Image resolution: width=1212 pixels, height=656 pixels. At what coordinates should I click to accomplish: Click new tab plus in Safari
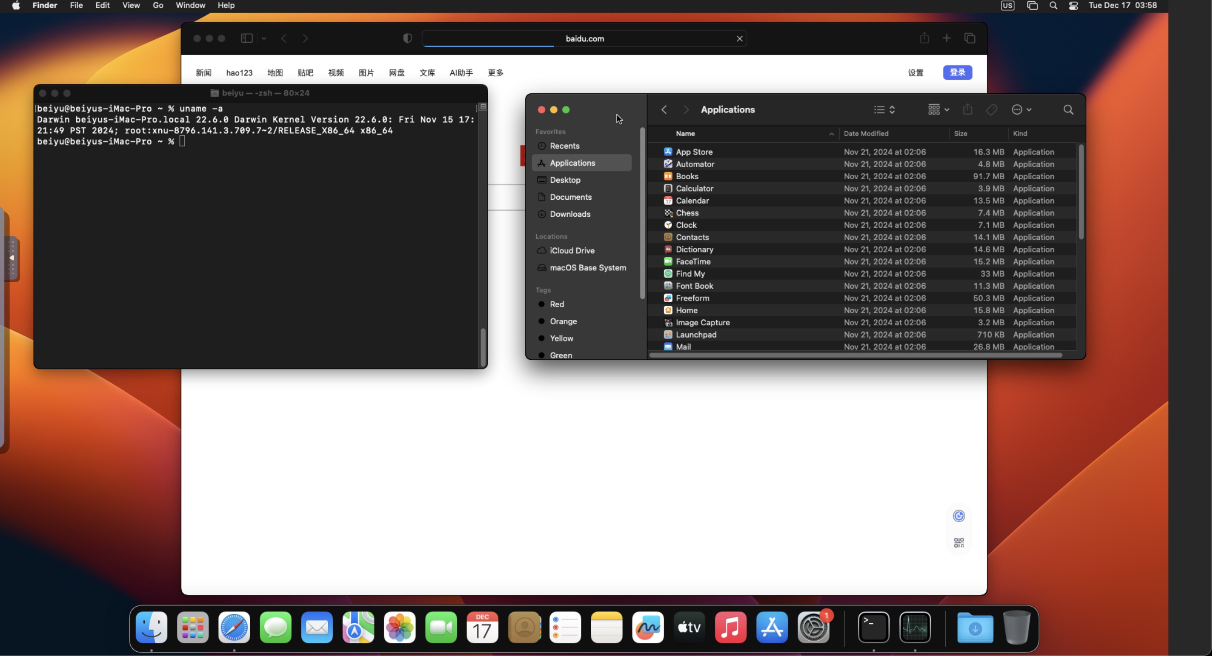pyautogui.click(x=946, y=38)
